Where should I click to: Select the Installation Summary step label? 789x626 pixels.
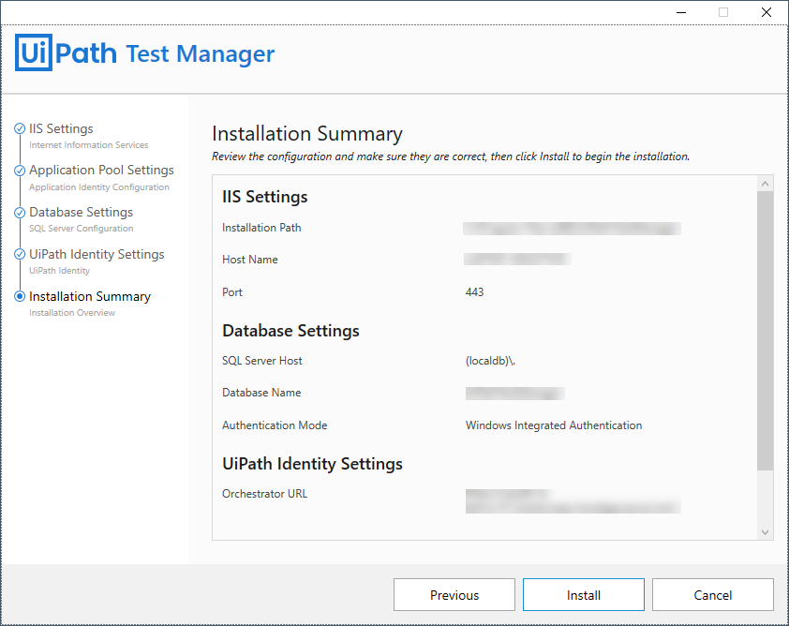tap(90, 296)
